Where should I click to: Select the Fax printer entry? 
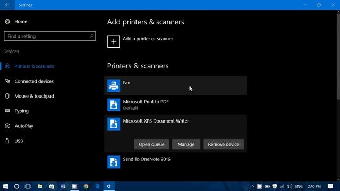point(175,85)
